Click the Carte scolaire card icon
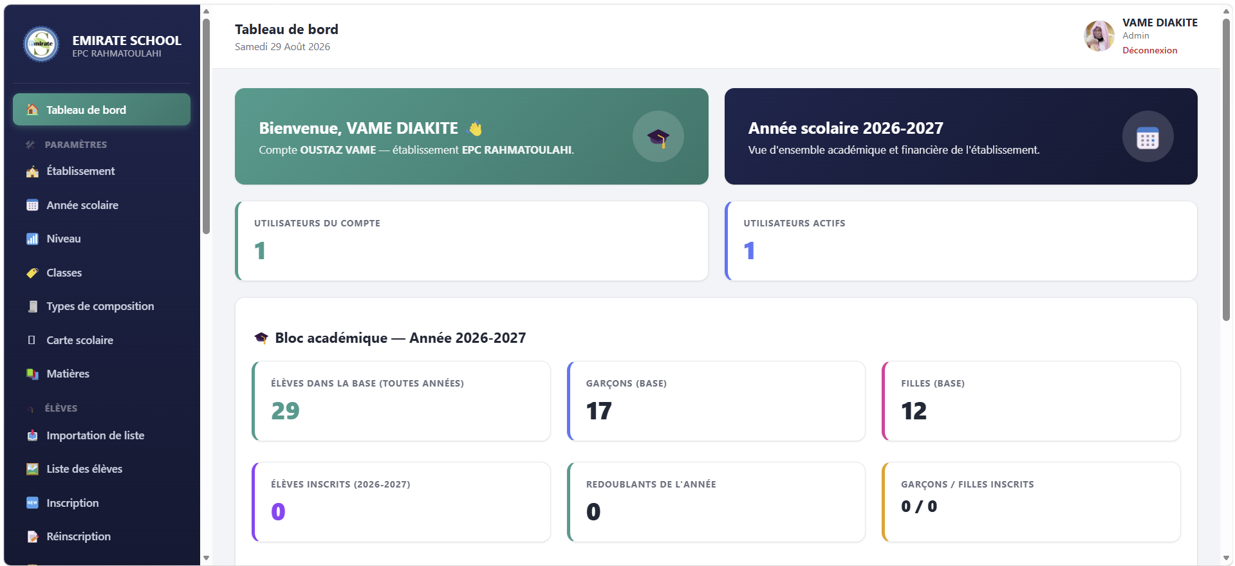The image size is (1235, 566). click(x=32, y=340)
